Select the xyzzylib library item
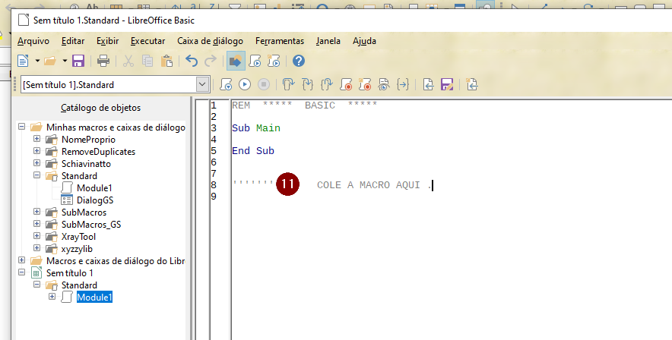This screenshot has height=340, width=672. tap(77, 249)
